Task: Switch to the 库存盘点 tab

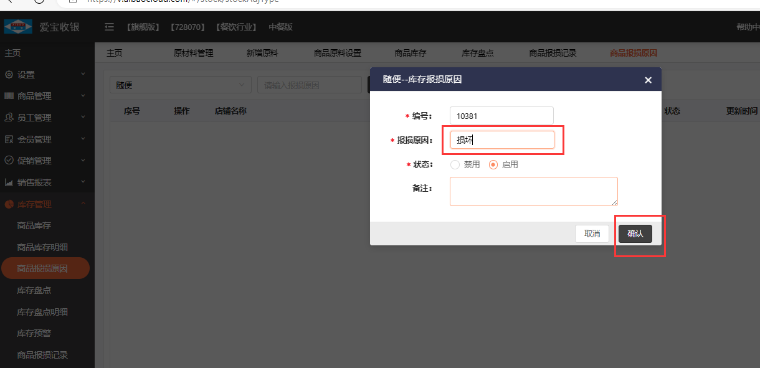Action: (478, 54)
